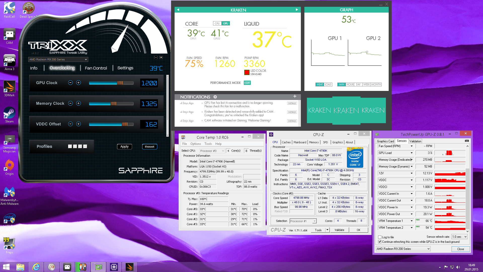Open GPU Load sensor dropdown
Screen dimensions: 483x272
[x=412, y=153]
